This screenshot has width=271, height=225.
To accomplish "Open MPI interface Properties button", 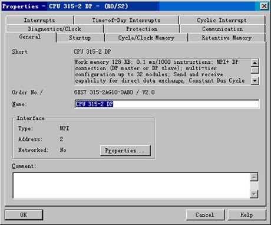I will (x=125, y=151).
